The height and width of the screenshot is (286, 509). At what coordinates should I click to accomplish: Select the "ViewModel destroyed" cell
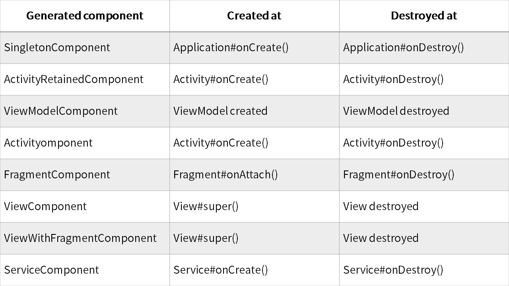pos(396,111)
